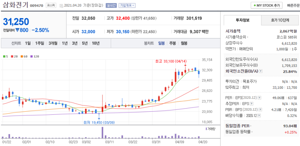Open help icon beside PBR BPS(2020.12)

pyautogui.click(x=260, y=110)
